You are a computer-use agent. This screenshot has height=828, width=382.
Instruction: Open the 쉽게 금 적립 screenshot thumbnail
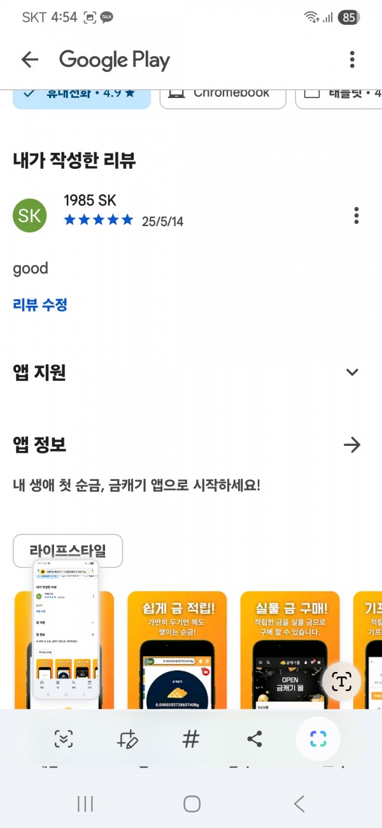178,650
